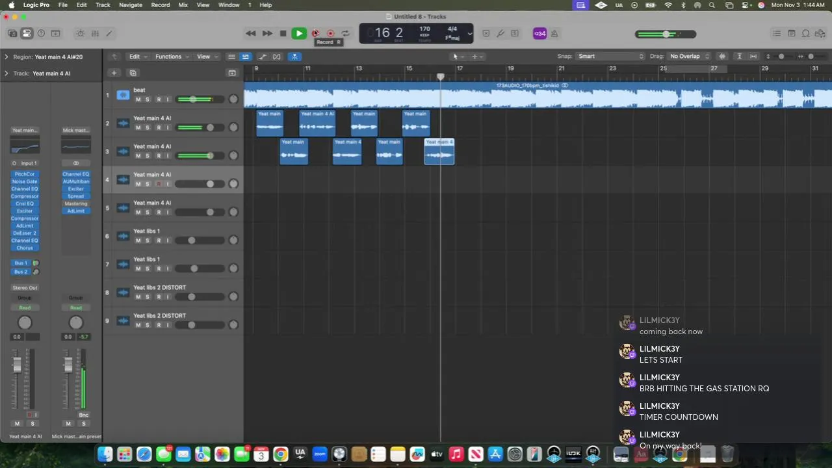Viewport: 832px width, 468px height.
Task: Open the Toolbar download-tray icon
Action: 55,33
